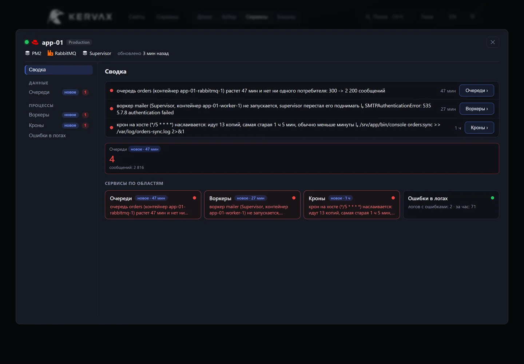Click the PM2 stack icon

click(x=27, y=53)
